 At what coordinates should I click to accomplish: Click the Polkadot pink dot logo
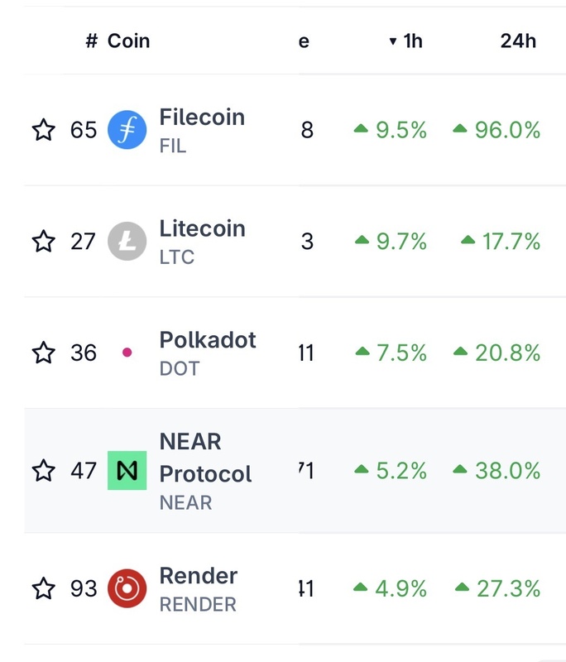tap(127, 353)
